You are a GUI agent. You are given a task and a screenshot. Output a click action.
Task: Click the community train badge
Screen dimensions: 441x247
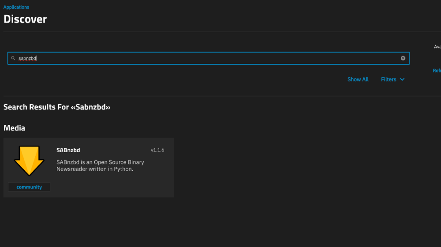coord(29,187)
